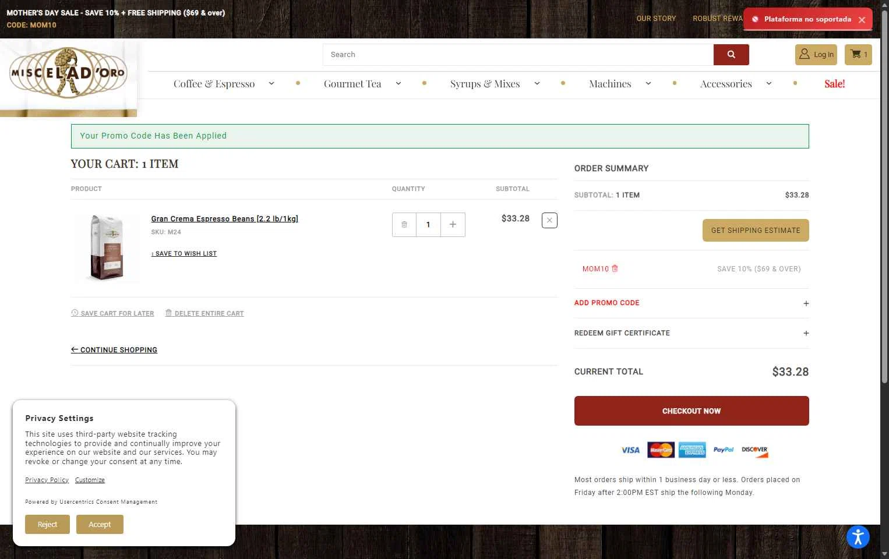The image size is (889, 559).
Task: Expand the Coffee & Espresso menu chevron
Action: [x=271, y=84]
